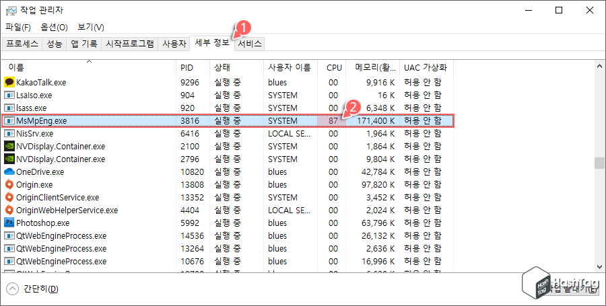Click the NisSrv.exe process icon
606x306 pixels.
[9, 134]
